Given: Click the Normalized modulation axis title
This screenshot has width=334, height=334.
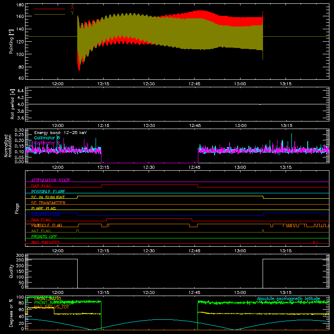Looking at the screenshot, I should [8, 146].
